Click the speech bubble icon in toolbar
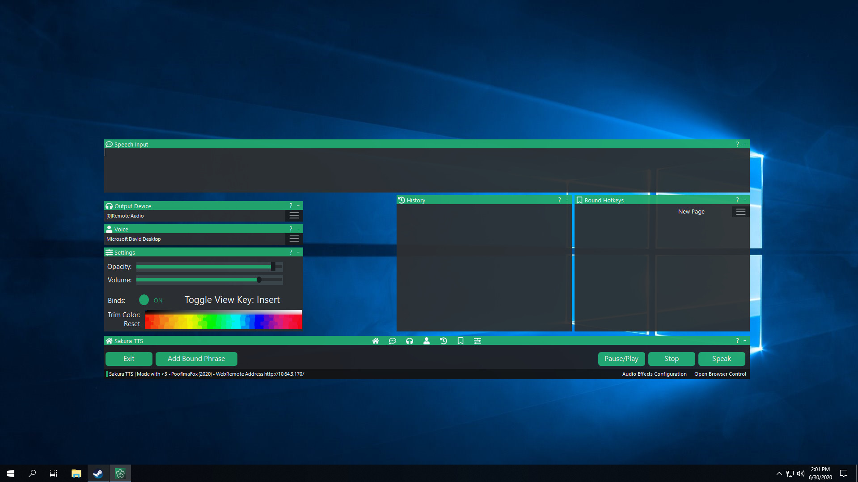 (x=393, y=341)
